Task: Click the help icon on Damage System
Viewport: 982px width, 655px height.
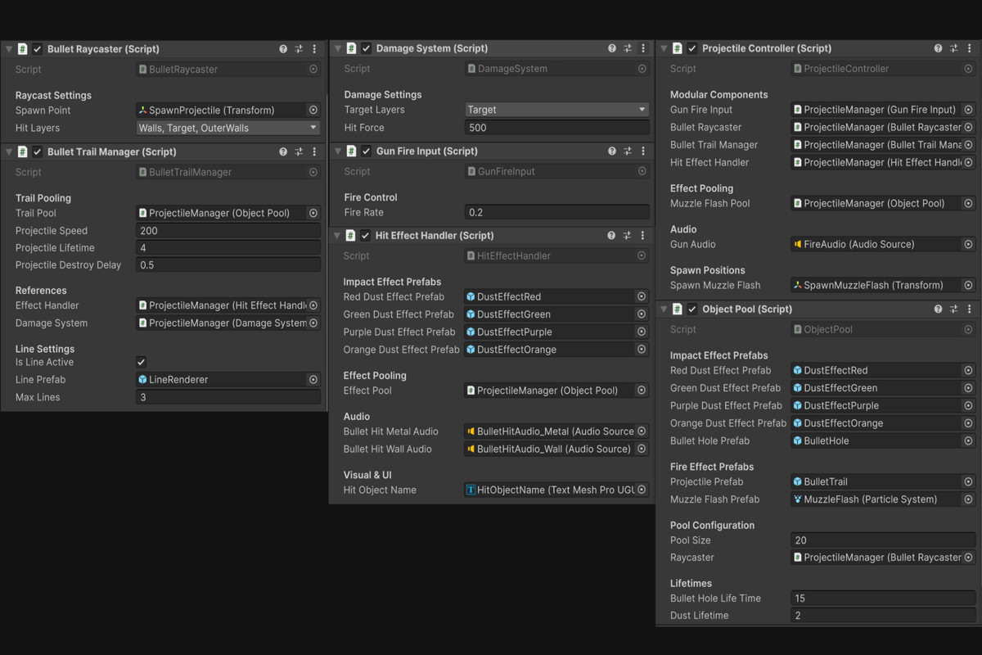Action: click(x=611, y=48)
